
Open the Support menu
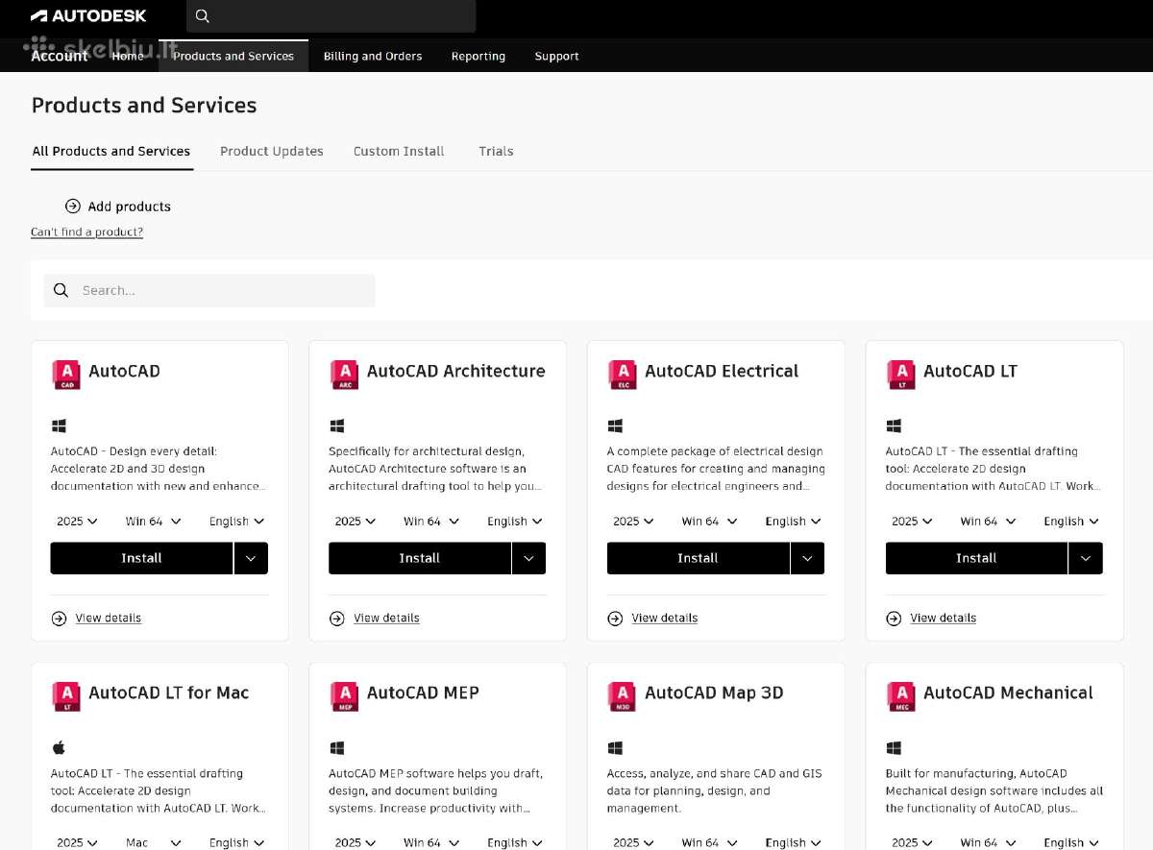tap(556, 56)
